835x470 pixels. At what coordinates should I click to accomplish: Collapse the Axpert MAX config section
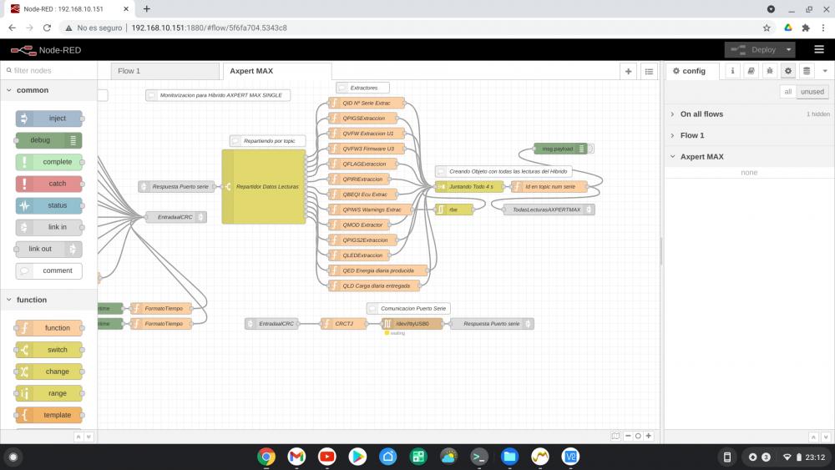tap(749, 156)
